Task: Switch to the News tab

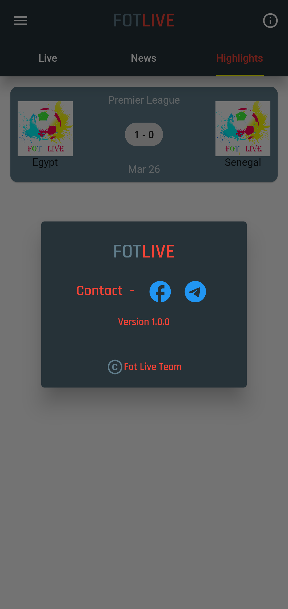Action: click(x=144, y=58)
